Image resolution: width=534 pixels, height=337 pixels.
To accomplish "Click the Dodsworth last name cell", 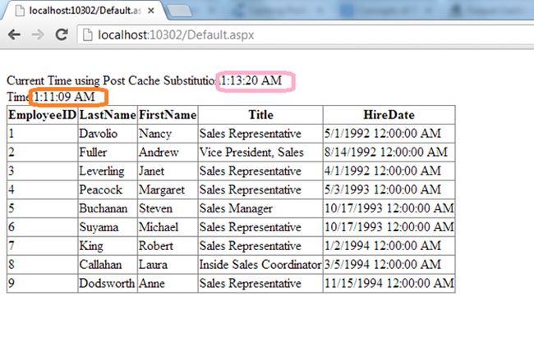I will [x=107, y=284].
